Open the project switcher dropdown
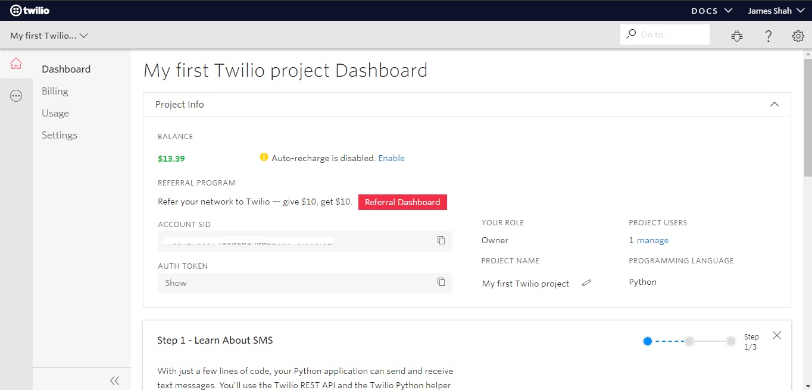 click(x=49, y=36)
